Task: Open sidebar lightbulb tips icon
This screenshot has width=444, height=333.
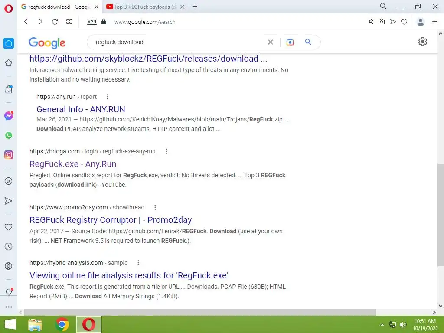Action: 9,292
